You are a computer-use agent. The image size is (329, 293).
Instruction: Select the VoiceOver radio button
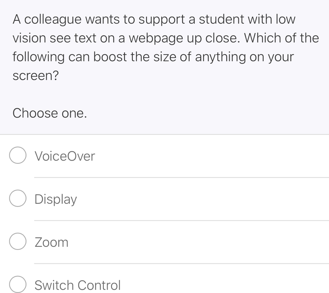(17, 155)
